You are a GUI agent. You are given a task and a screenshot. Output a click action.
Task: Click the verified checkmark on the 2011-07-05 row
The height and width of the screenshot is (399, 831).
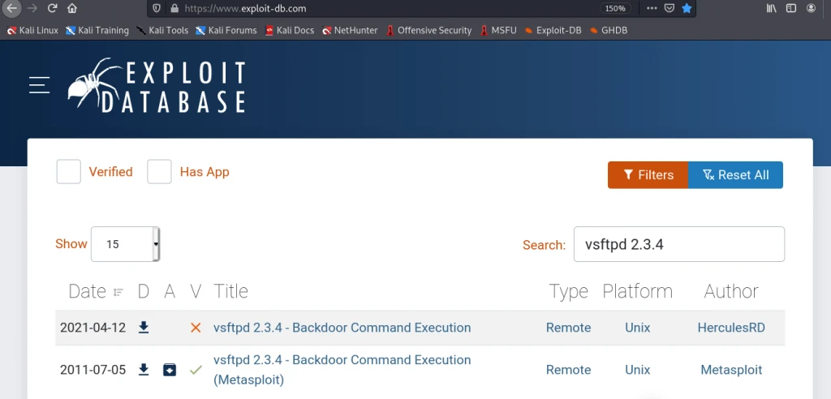pyautogui.click(x=196, y=369)
